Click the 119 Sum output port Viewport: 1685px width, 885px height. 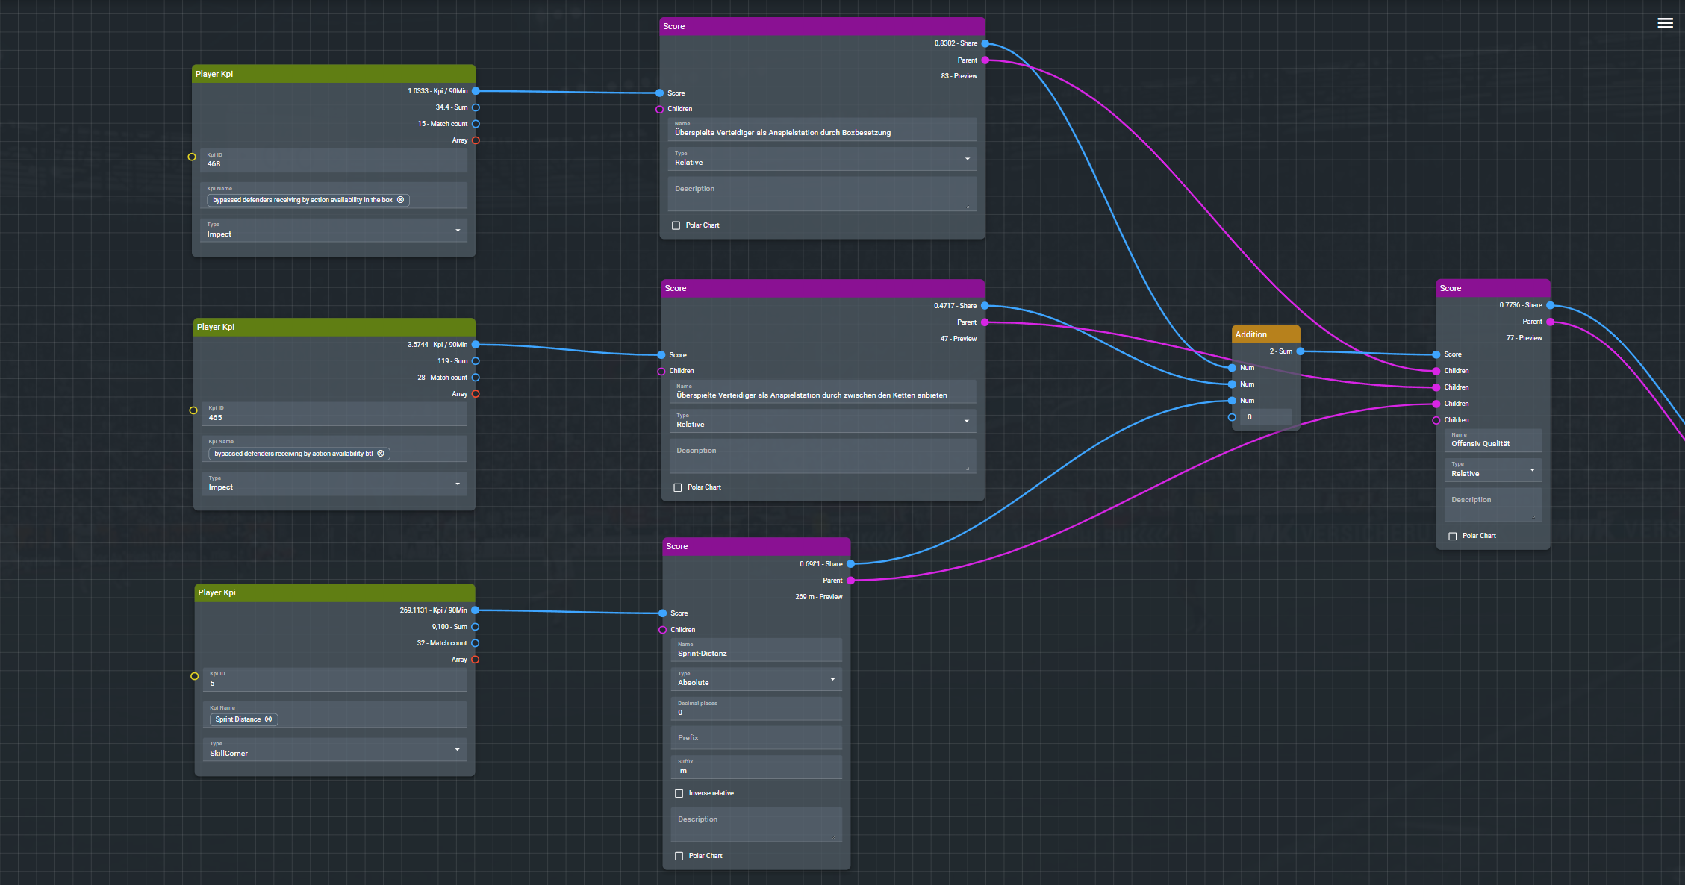click(x=476, y=361)
